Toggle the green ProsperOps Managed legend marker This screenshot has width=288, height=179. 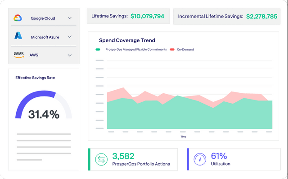(x=98, y=49)
